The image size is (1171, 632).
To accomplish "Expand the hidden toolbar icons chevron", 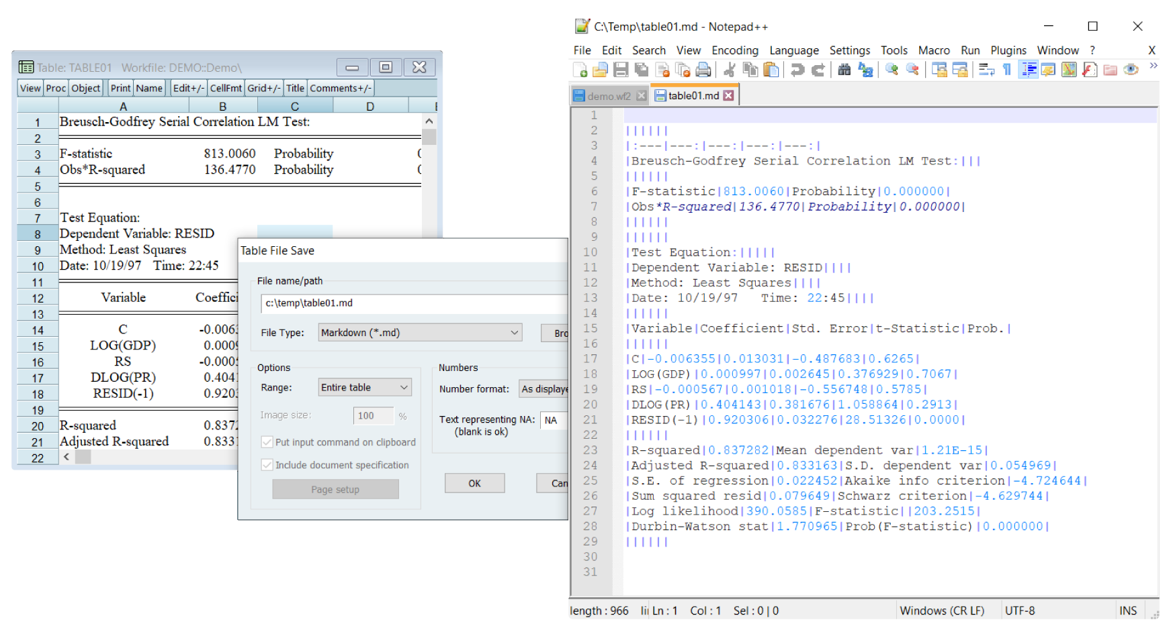I will click(1154, 66).
